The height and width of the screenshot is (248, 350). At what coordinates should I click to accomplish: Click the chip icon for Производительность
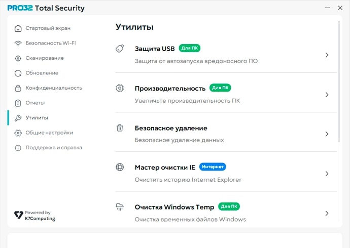(120, 88)
